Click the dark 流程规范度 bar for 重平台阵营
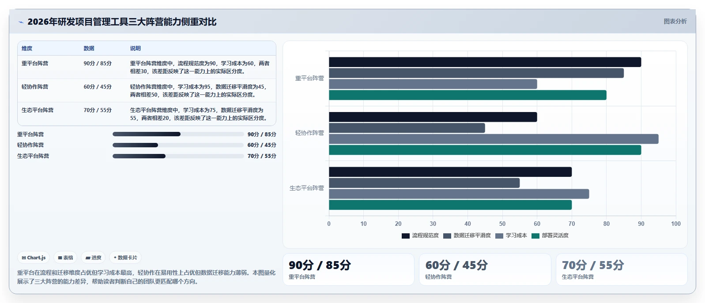Screen dimensions: 705x303 [485, 62]
